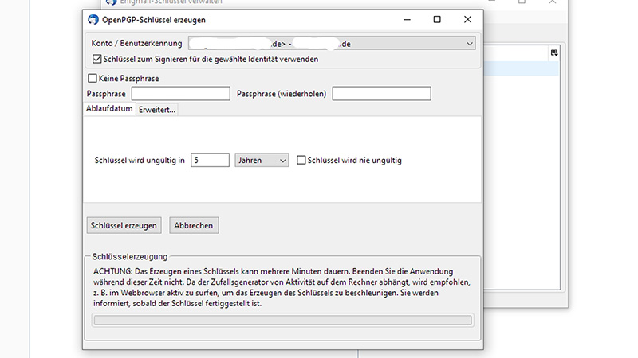638x358 pixels.
Task: Minimize the OpenPGP-Schlüssel erzeugen dialog
Action: point(402,19)
